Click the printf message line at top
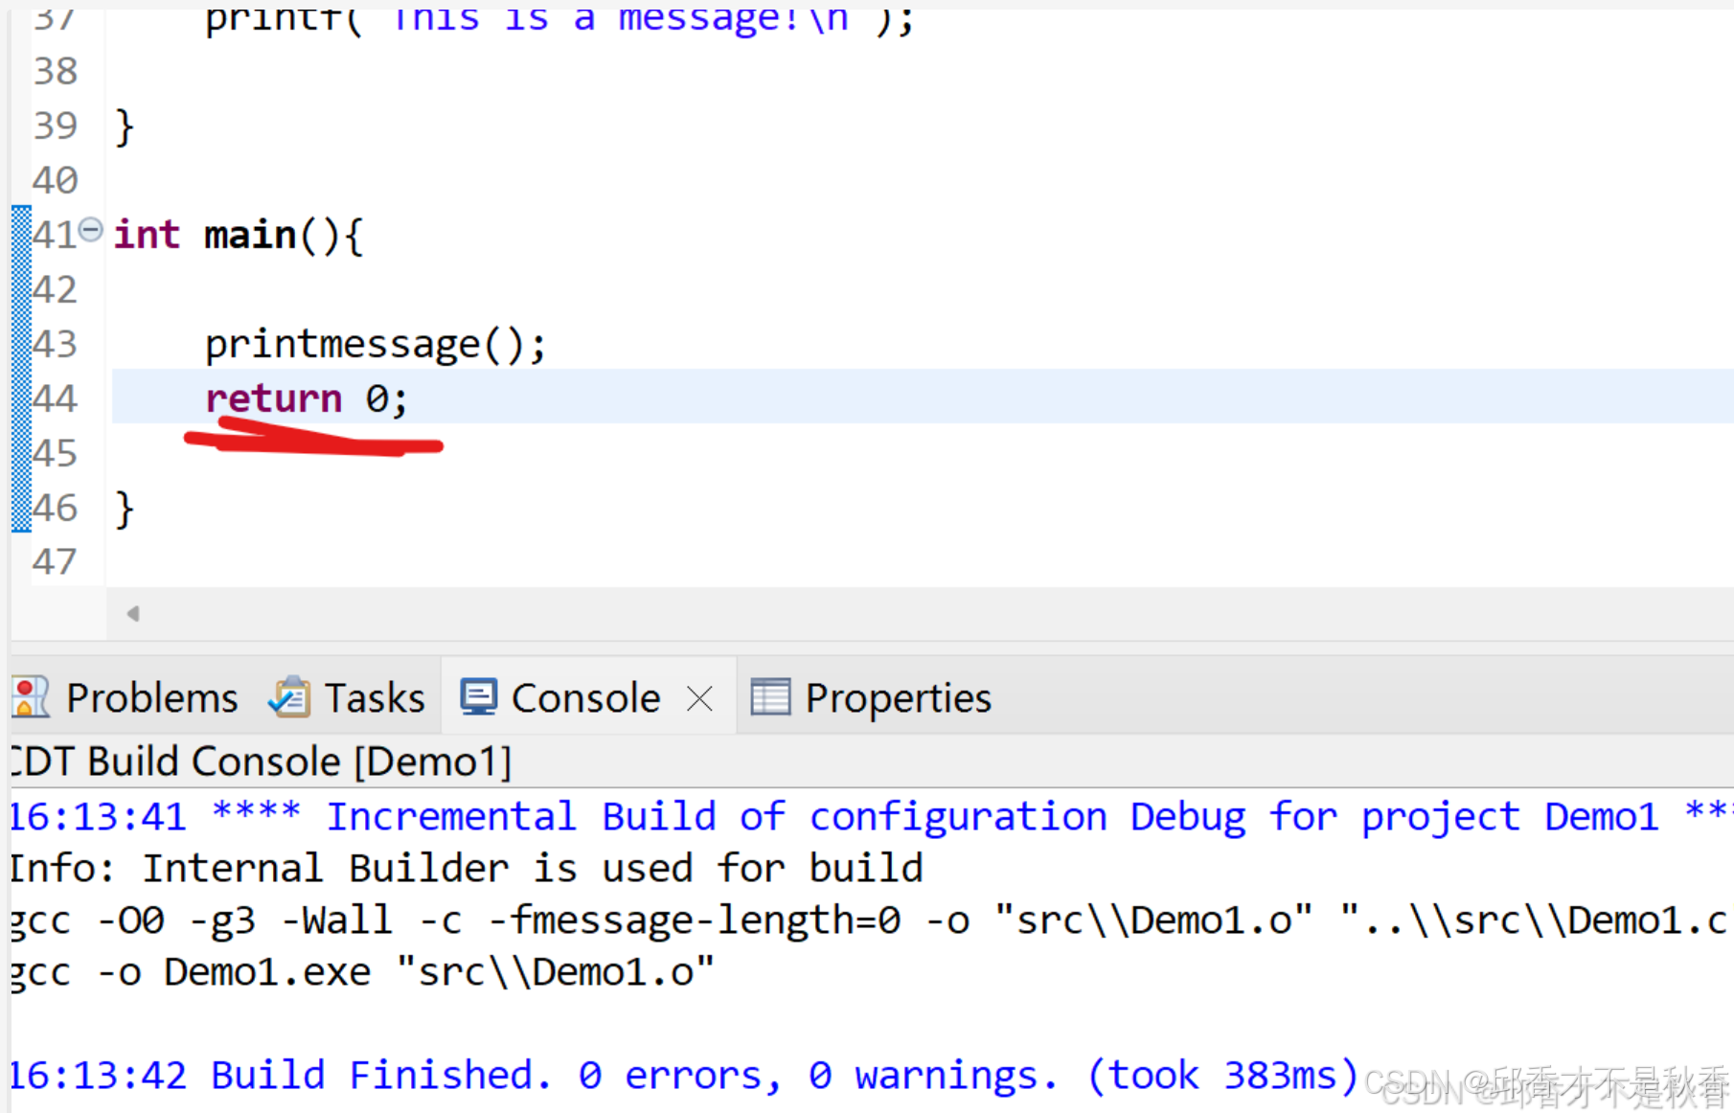Image resolution: width=1734 pixels, height=1113 pixels. 559,19
